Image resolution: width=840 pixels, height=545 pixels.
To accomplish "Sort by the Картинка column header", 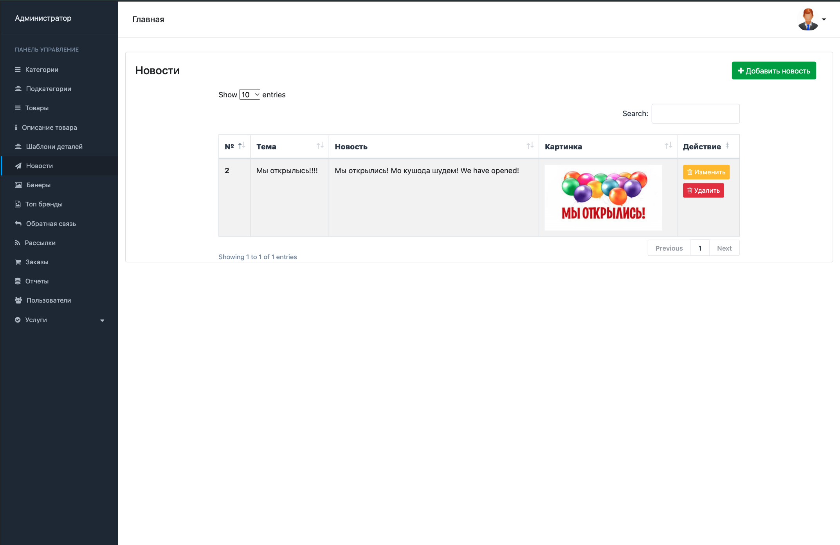I will coord(608,147).
